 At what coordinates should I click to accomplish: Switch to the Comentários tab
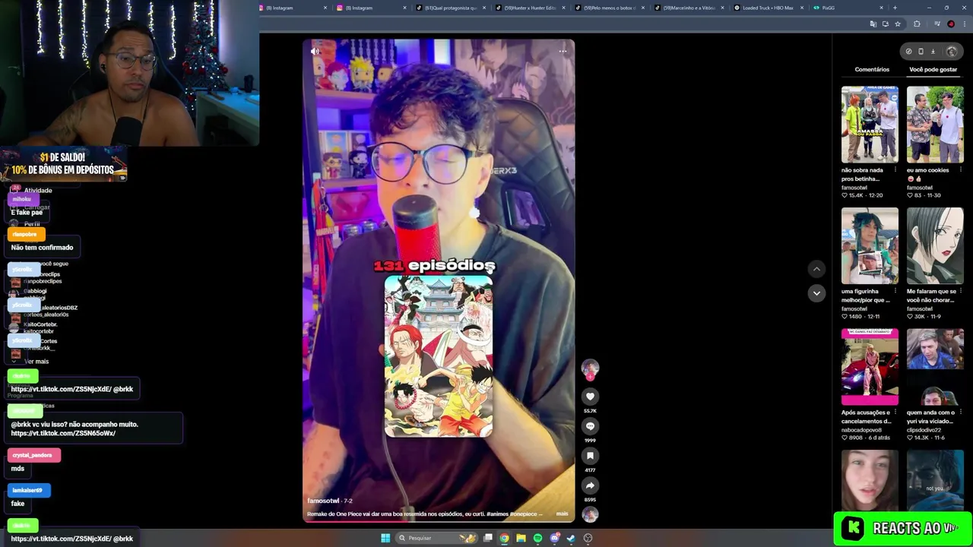[x=872, y=69]
